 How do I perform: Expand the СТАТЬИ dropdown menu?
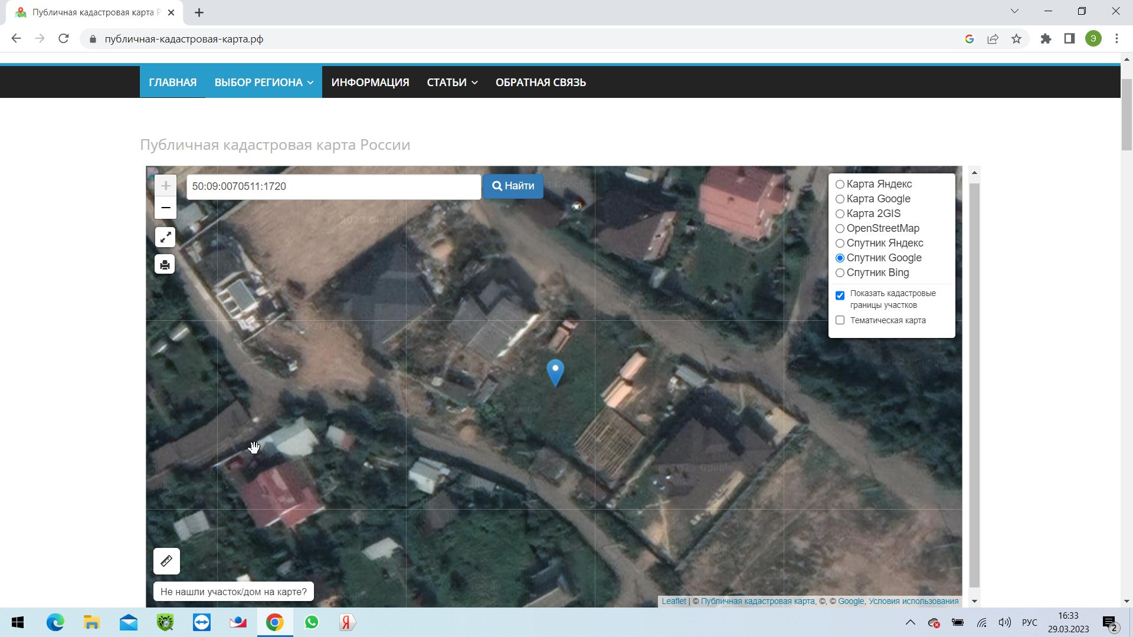(452, 83)
